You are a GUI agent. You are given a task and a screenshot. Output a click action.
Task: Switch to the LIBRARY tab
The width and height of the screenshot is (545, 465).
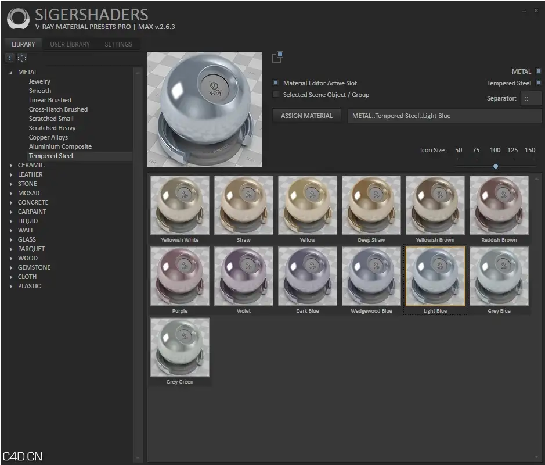pos(23,44)
